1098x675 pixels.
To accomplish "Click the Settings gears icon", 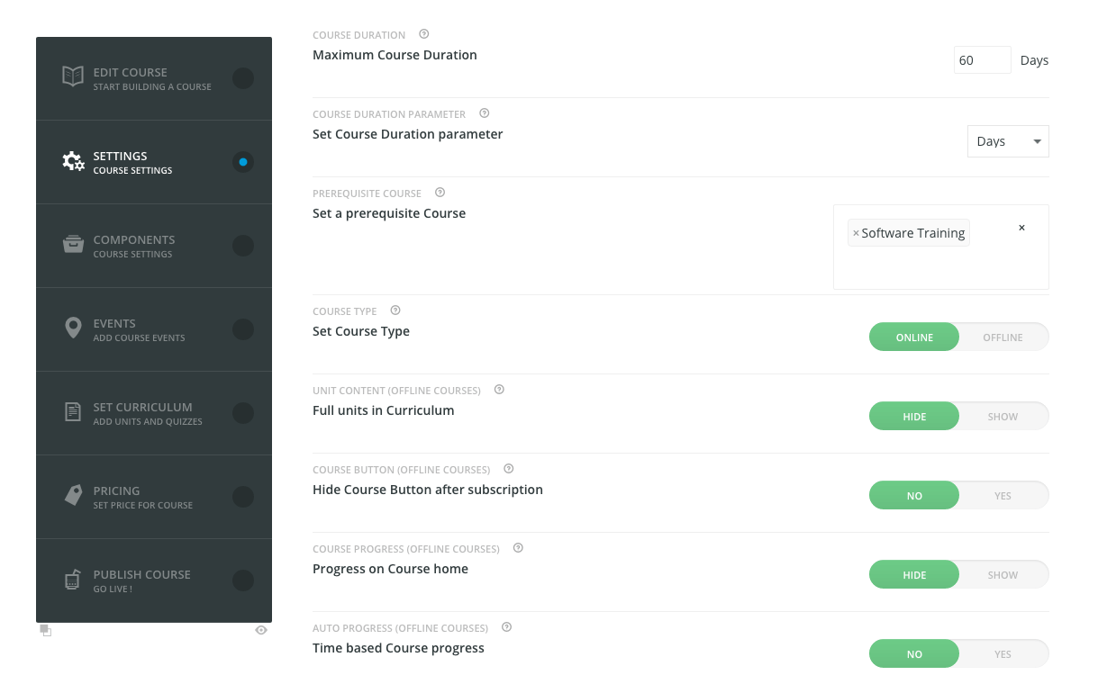I will pyautogui.click(x=73, y=161).
